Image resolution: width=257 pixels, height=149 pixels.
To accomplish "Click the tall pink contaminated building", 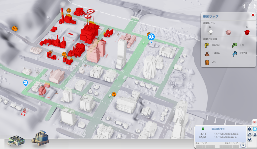I will click(94, 53).
